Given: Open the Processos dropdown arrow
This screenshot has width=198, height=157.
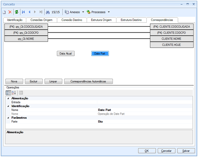Looking at the screenshot, I should click(x=109, y=12).
